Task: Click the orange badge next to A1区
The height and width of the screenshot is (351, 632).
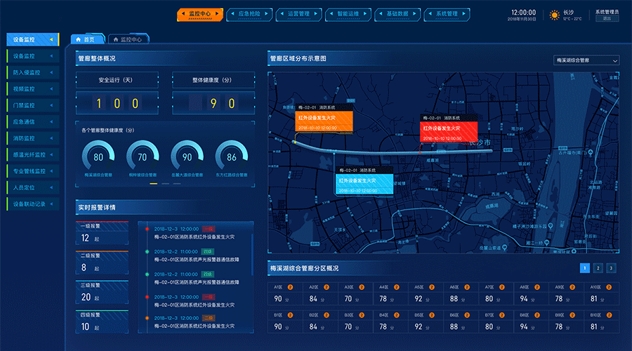Action: tap(290, 287)
